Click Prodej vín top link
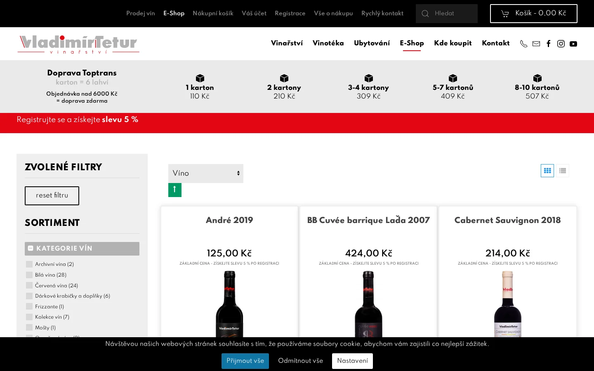This screenshot has width=594, height=371. pyautogui.click(x=141, y=14)
